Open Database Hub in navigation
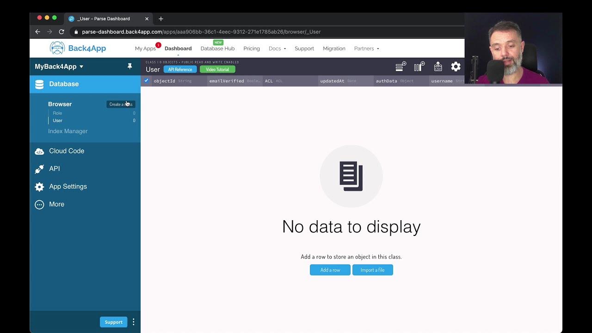 pyautogui.click(x=217, y=49)
